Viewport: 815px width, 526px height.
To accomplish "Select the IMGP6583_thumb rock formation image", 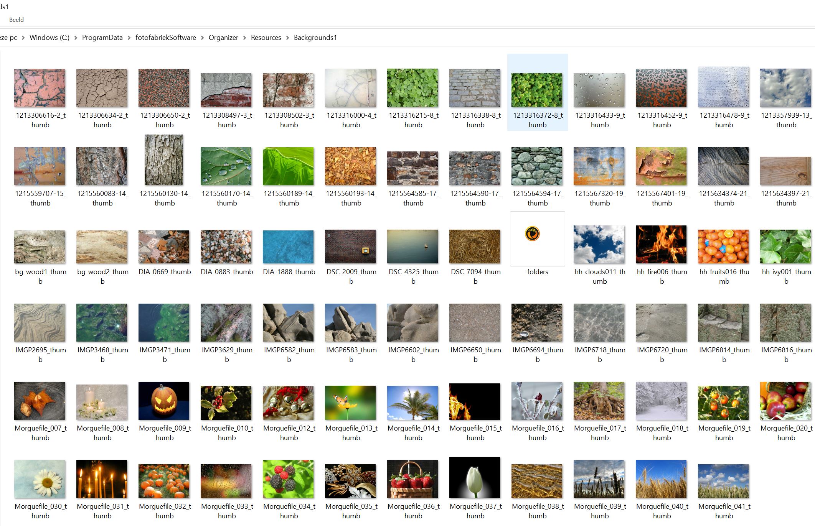I will pyautogui.click(x=350, y=322).
